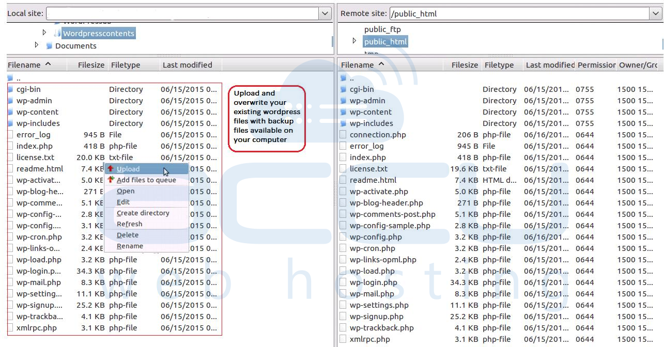This screenshot has width=664, height=347.
Task: Open the Remote site path dropdown
Action: 656,13
